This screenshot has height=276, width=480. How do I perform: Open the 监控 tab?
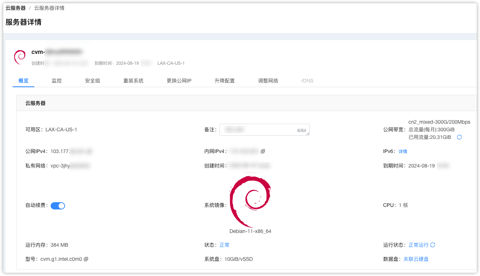point(57,81)
